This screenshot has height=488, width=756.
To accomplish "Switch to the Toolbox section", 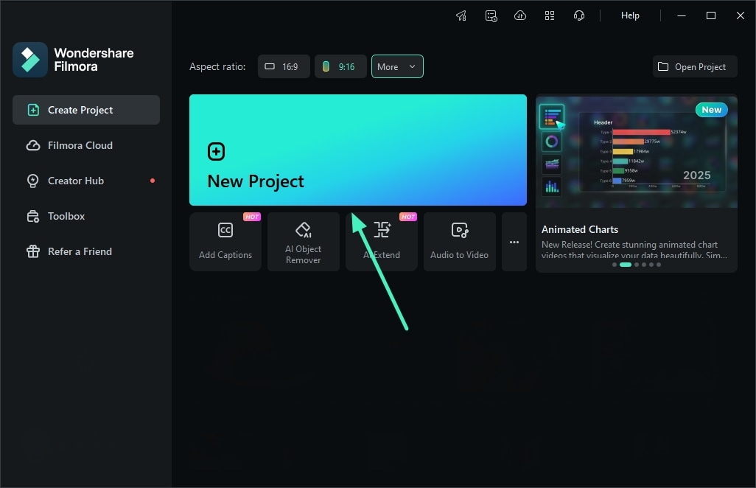I will 66,216.
